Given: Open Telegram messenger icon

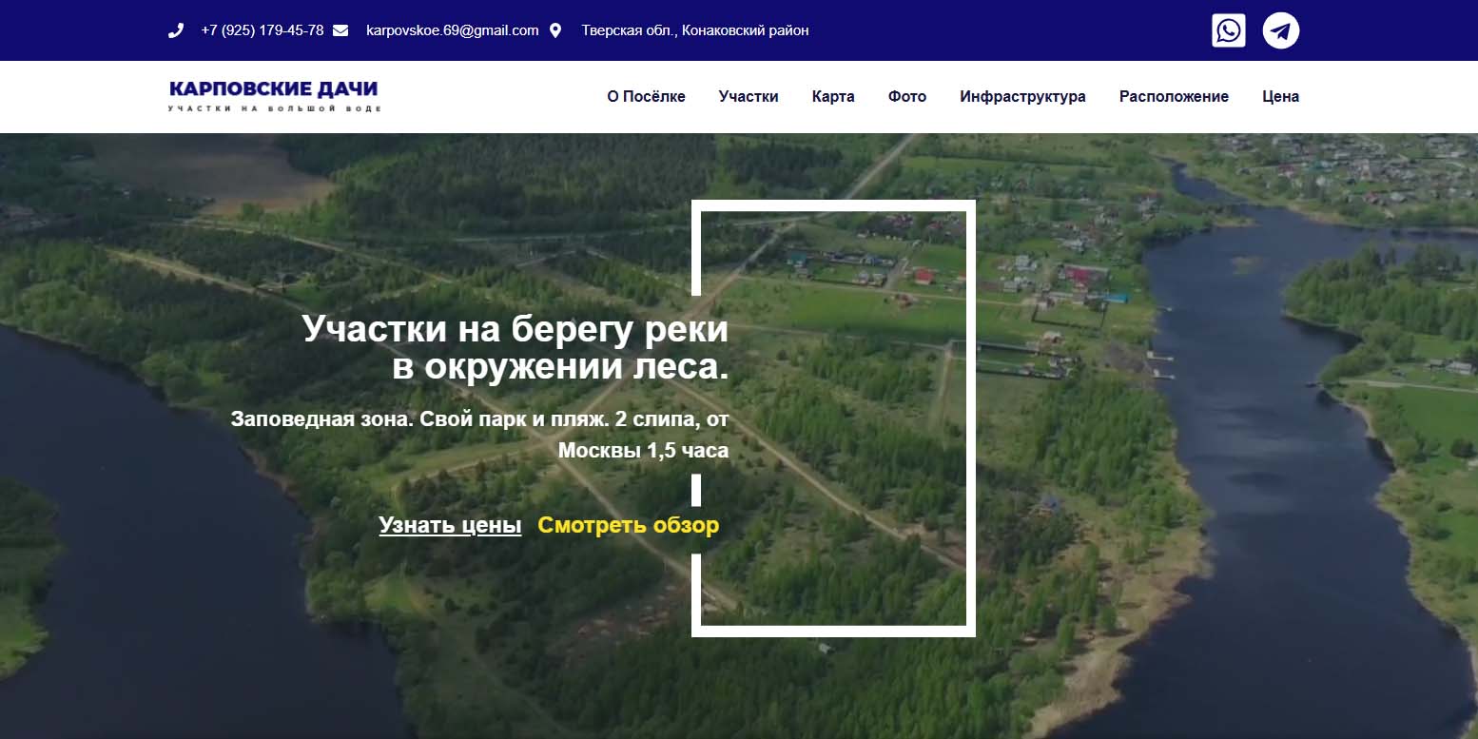Looking at the screenshot, I should [1280, 30].
